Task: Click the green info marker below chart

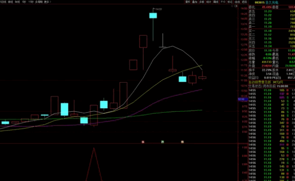Action: pyautogui.click(x=163, y=142)
